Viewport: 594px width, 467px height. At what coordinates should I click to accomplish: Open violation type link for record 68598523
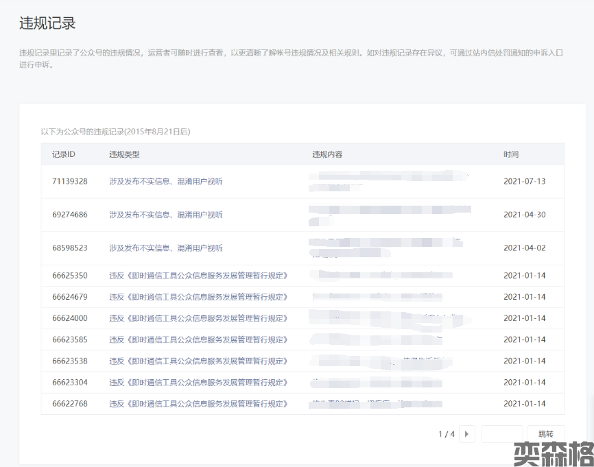pos(166,248)
